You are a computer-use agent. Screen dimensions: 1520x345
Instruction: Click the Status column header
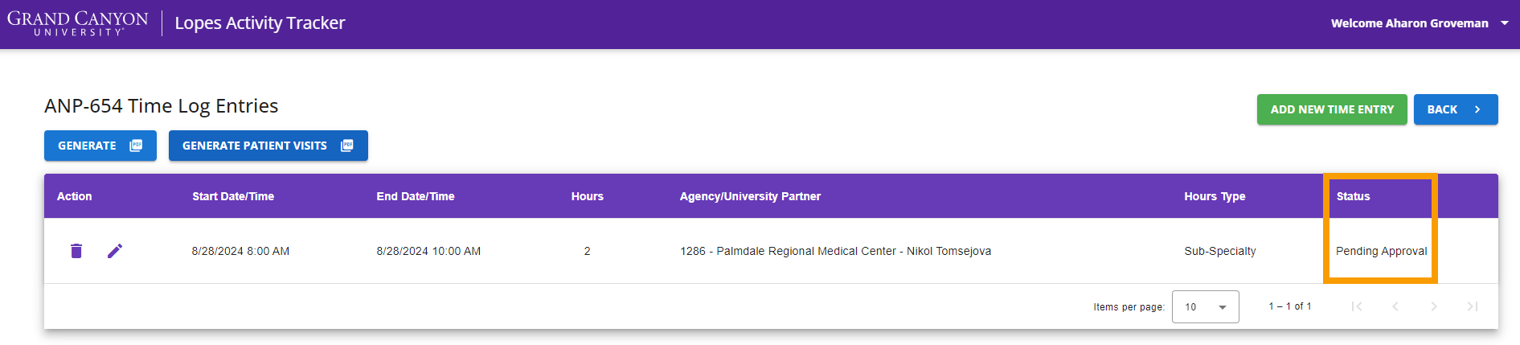[x=1353, y=196]
